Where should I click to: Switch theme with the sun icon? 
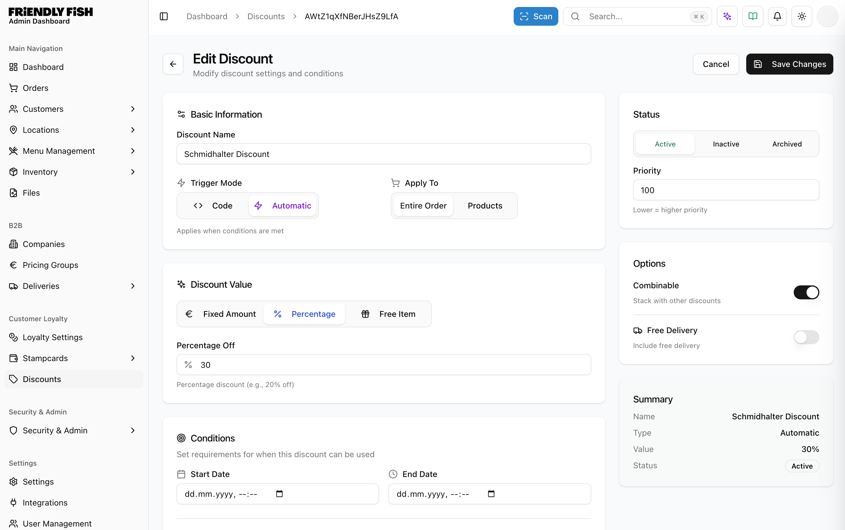click(802, 17)
